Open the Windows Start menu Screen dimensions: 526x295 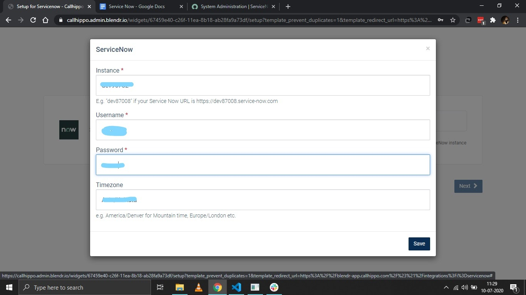(x=9, y=287)
